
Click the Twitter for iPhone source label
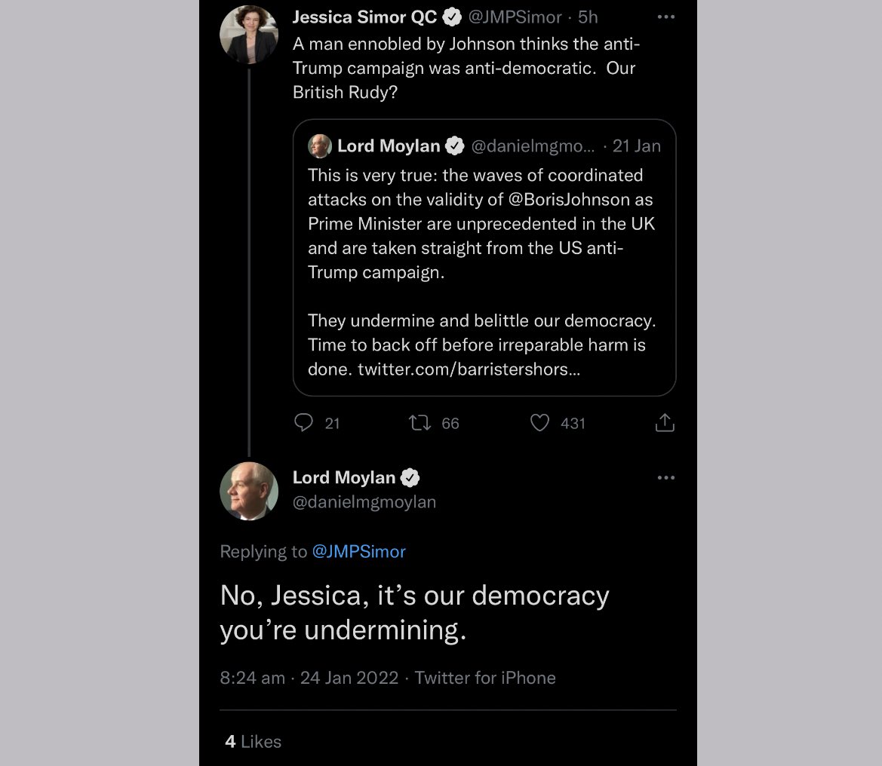pos(485,678)
